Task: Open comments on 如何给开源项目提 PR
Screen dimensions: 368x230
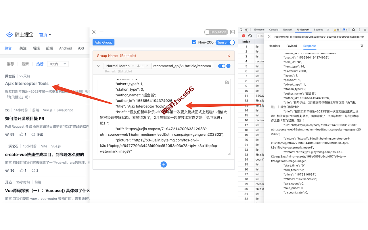Action: pos(37,134)
